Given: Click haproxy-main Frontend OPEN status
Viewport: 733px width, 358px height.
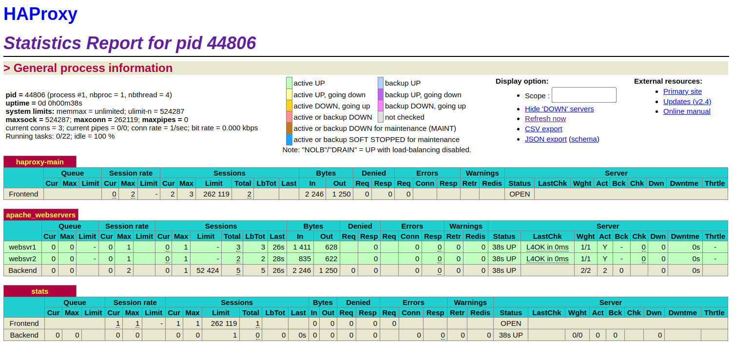Looking at the screenshot, I should coord(520,194).
